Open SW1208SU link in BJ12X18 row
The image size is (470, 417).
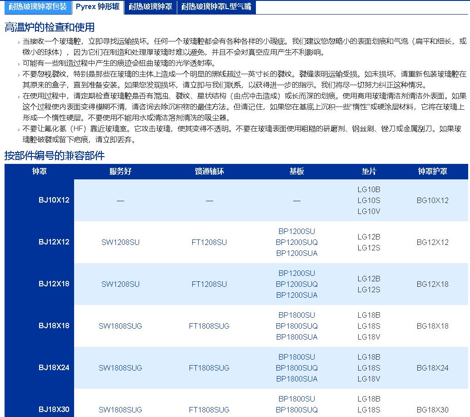(120, 285)
